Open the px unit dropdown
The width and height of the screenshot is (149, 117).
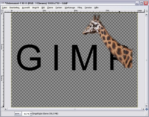tap(18, 114)
